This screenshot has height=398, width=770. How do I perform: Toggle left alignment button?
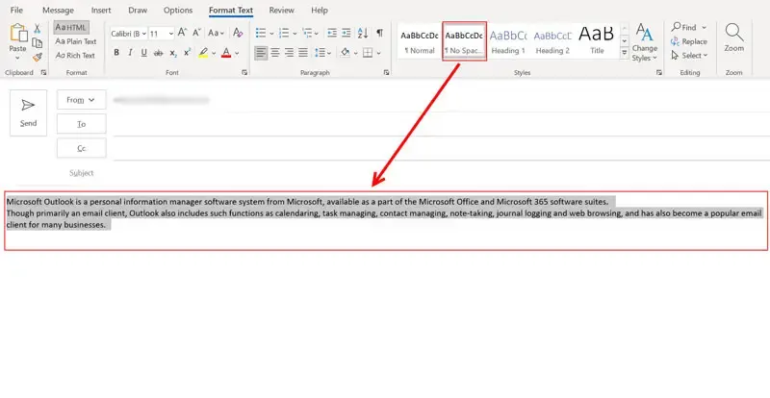click(x=261, y=52)
